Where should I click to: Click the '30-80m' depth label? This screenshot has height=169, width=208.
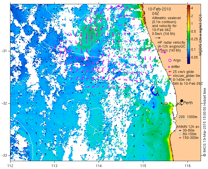(x=189, y=130)
